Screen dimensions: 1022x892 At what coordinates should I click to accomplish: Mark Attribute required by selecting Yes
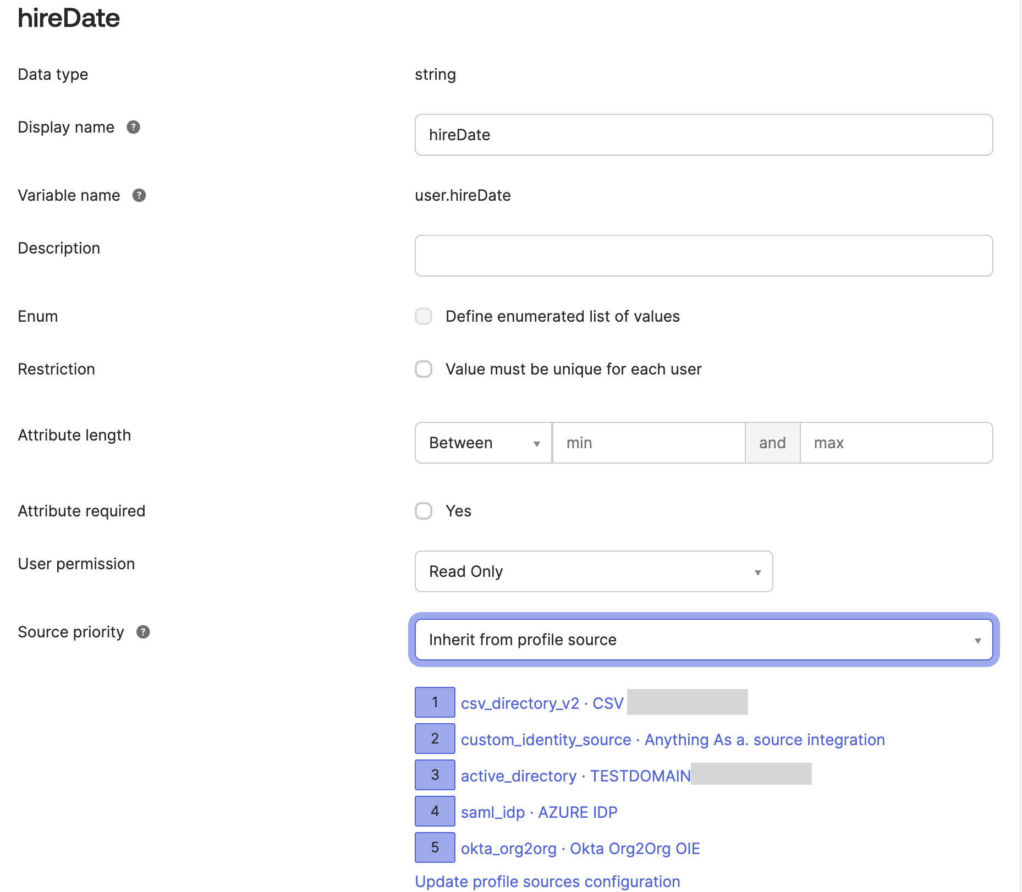[423, 511]
